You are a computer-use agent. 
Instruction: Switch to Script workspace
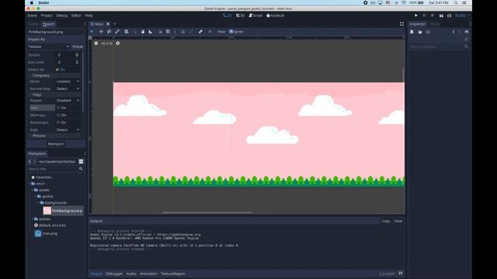(x=255, y=15)
